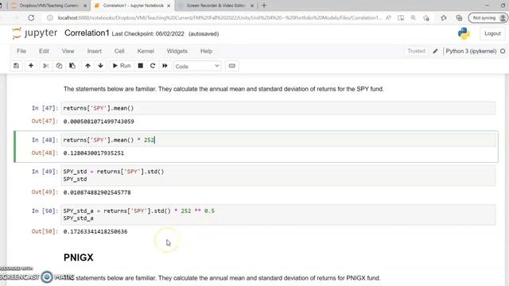Click the site information icon by URL
The width and height of the screenshot is (509, 286).
pyautogui.click(x=49, y=17)
